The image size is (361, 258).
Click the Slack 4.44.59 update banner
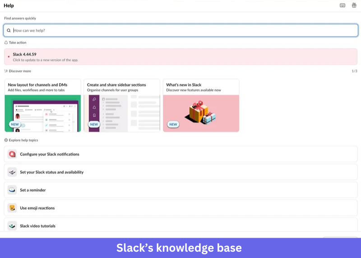click(x=181, y=57)
